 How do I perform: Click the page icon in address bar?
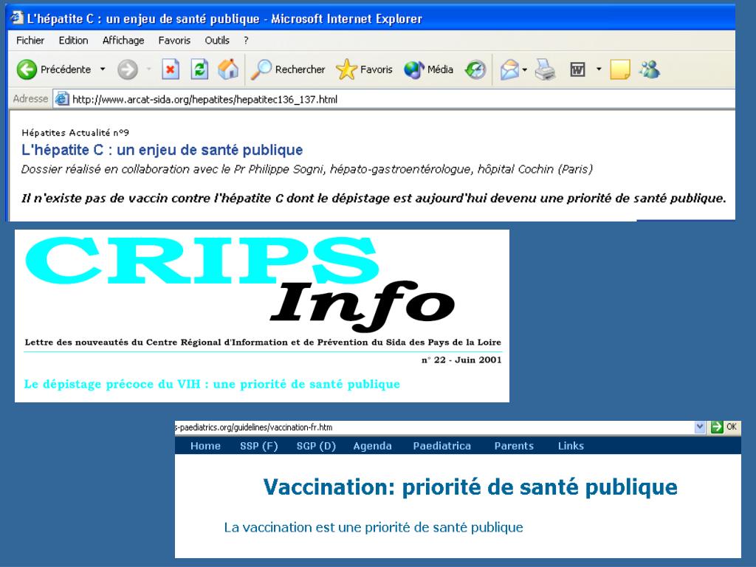coord(62,99)
